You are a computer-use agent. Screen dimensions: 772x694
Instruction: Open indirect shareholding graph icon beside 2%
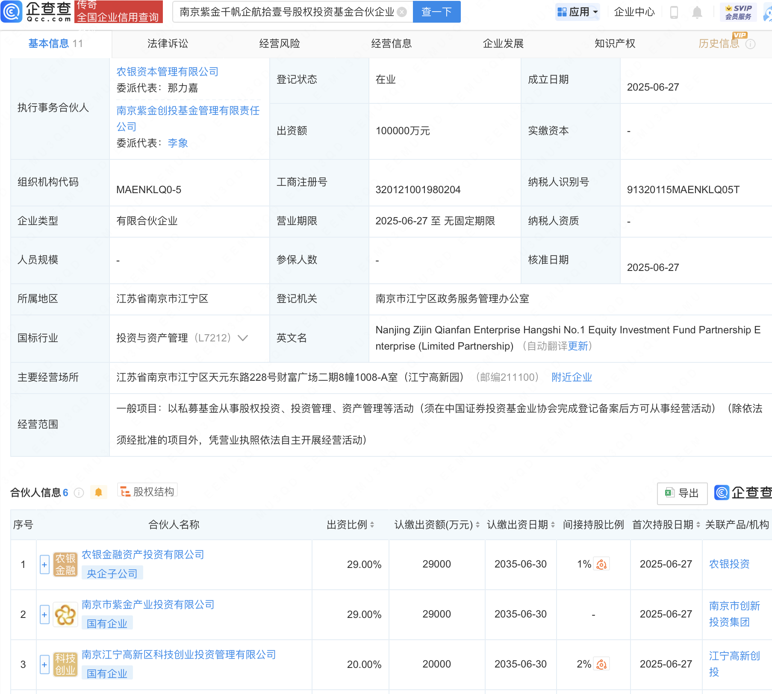click(601, 664)
